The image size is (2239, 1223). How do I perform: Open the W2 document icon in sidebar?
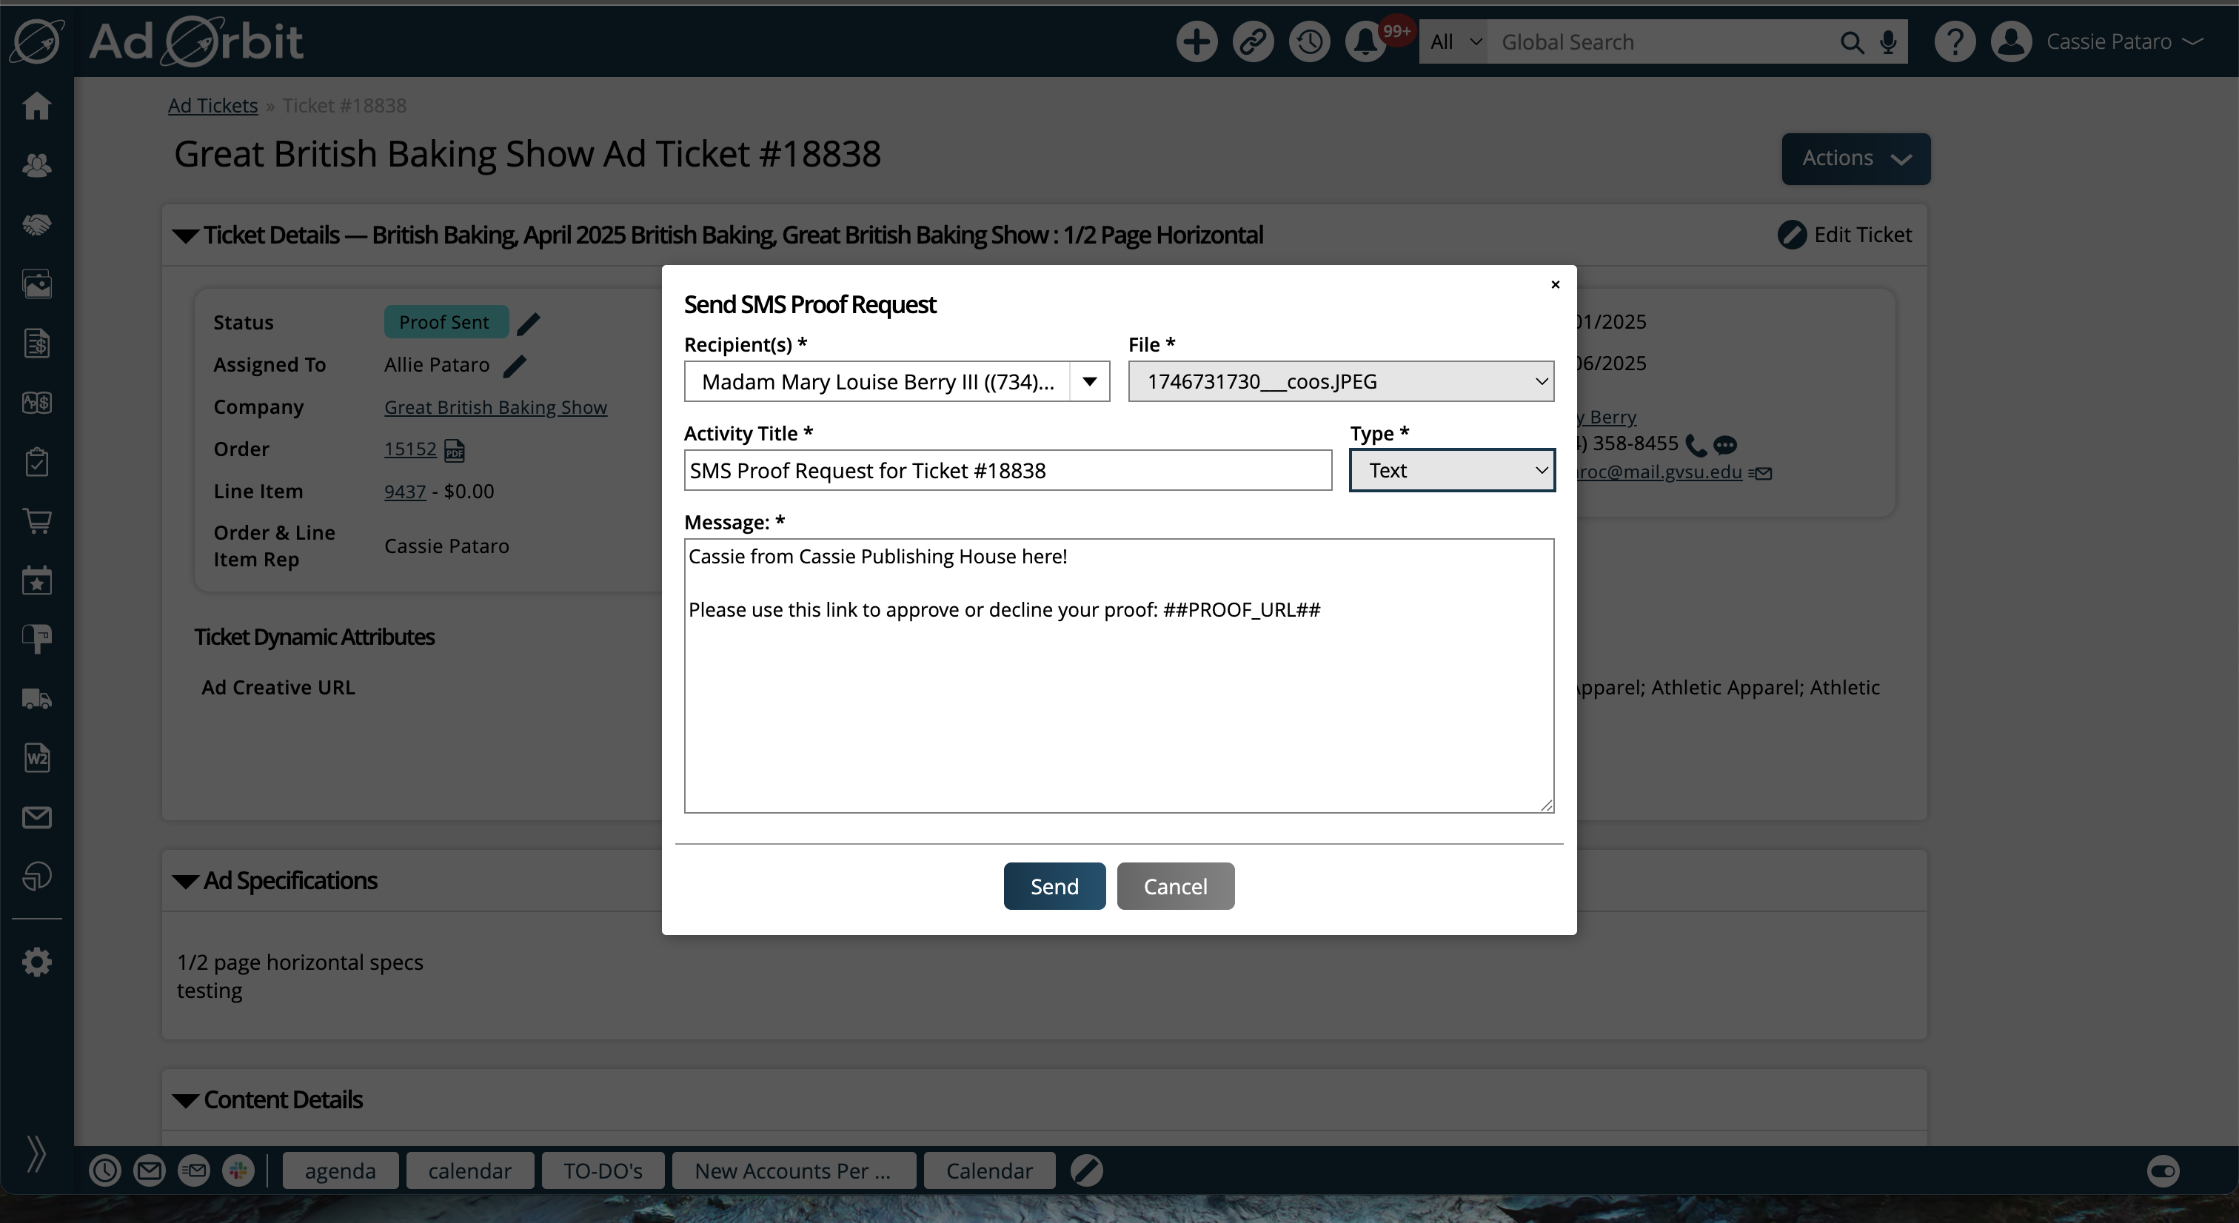point(36,758)
